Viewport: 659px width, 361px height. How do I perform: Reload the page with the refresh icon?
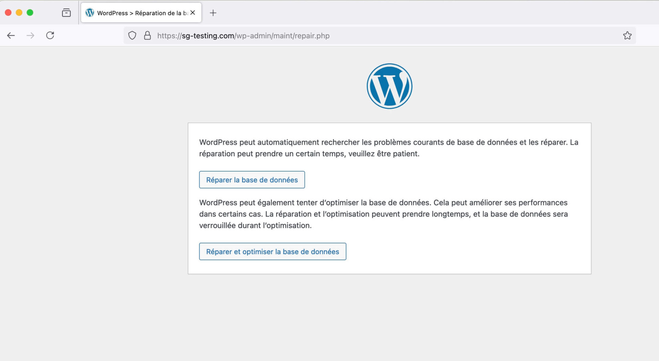click(50, 36)
